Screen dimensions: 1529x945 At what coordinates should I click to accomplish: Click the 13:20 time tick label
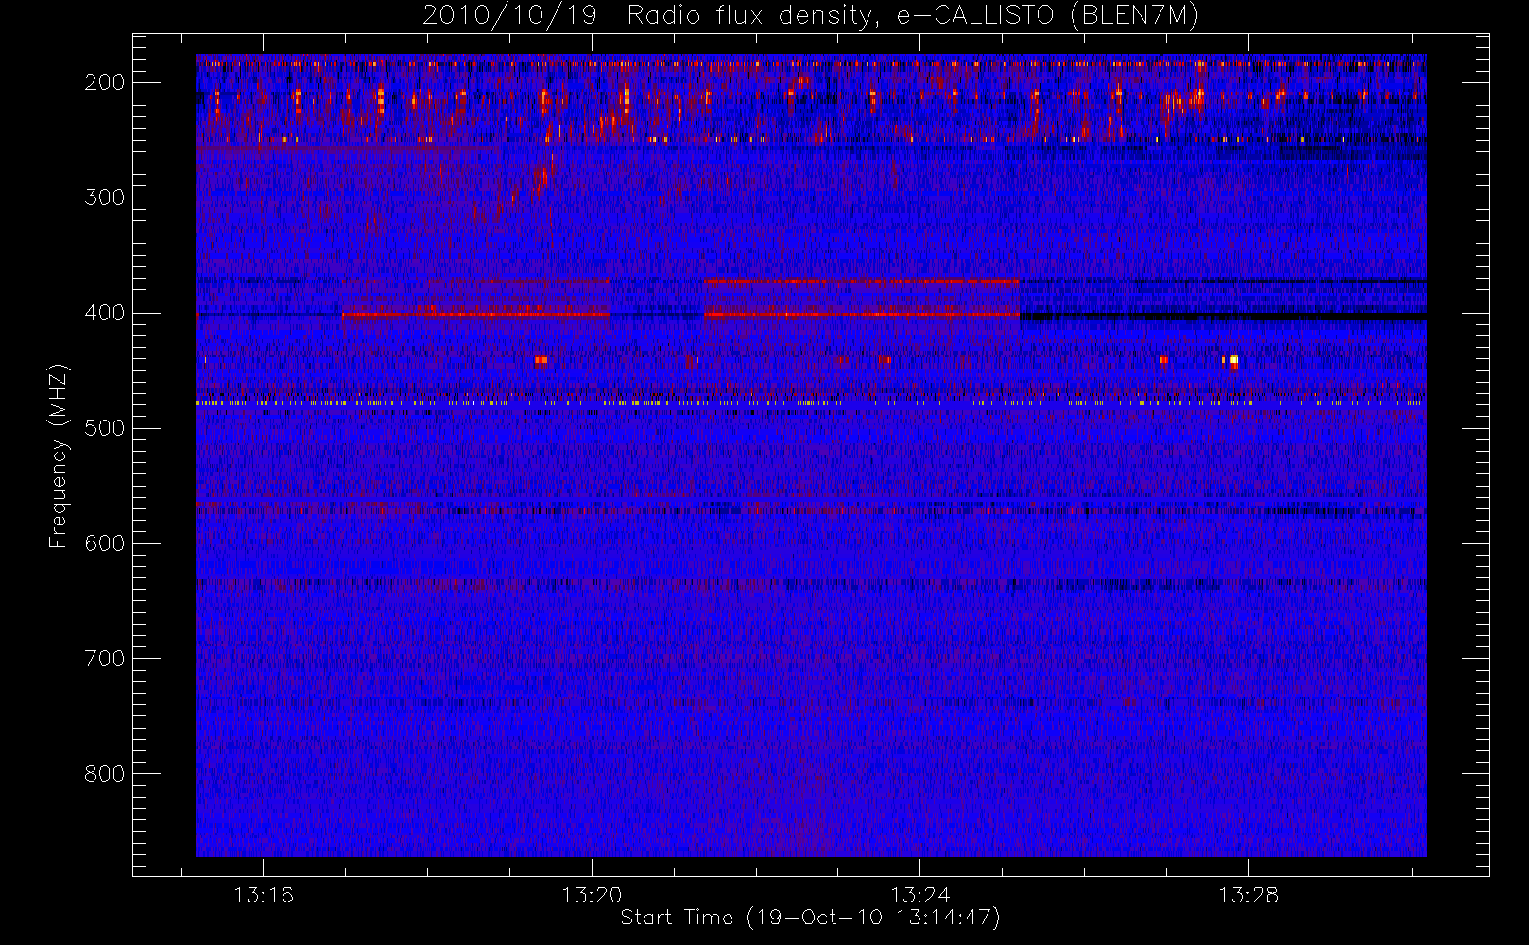pos(592,895)
